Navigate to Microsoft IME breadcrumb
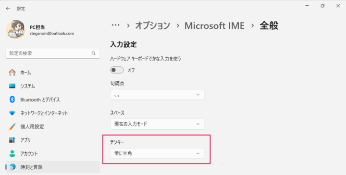The height and width of the screenshot is (175, 346). [x=214, y=25]
